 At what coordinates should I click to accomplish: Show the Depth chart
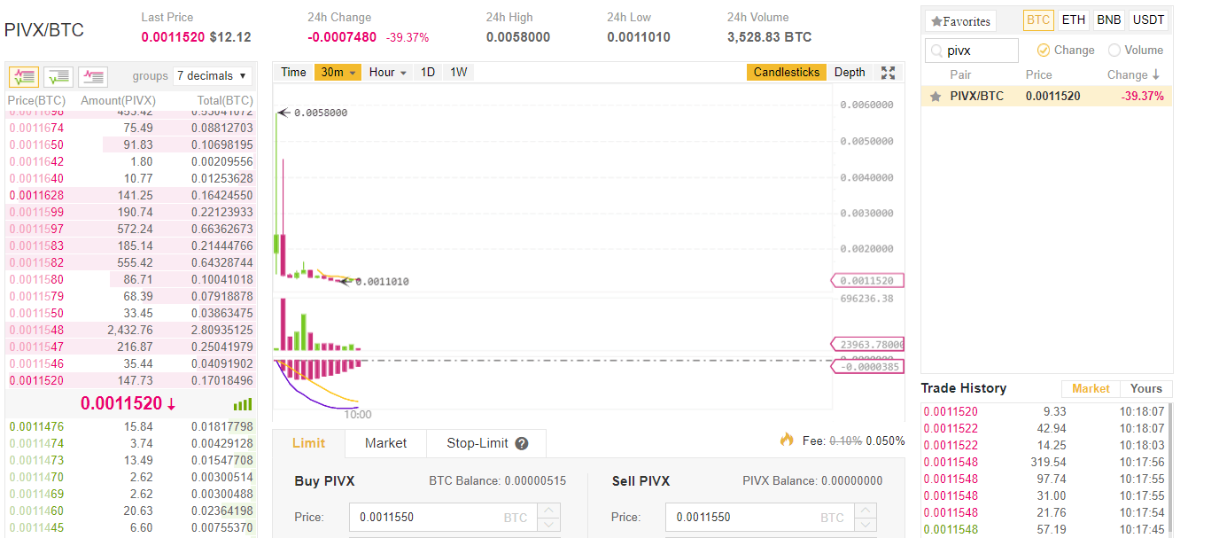coord(850,73)
